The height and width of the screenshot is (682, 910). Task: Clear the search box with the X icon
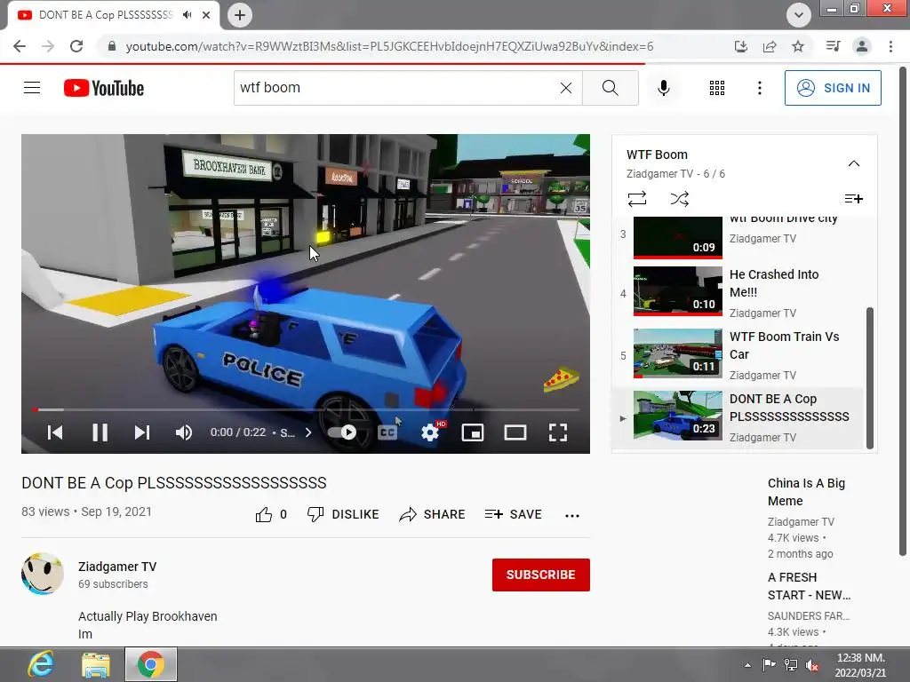click(566, 88)
